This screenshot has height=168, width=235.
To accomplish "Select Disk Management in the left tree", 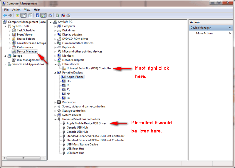I will tap(28, 60).
